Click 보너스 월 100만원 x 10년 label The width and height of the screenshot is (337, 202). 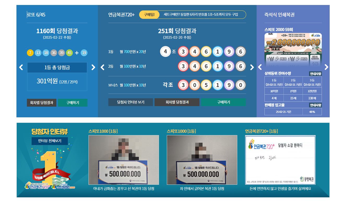tap(127, 85)
